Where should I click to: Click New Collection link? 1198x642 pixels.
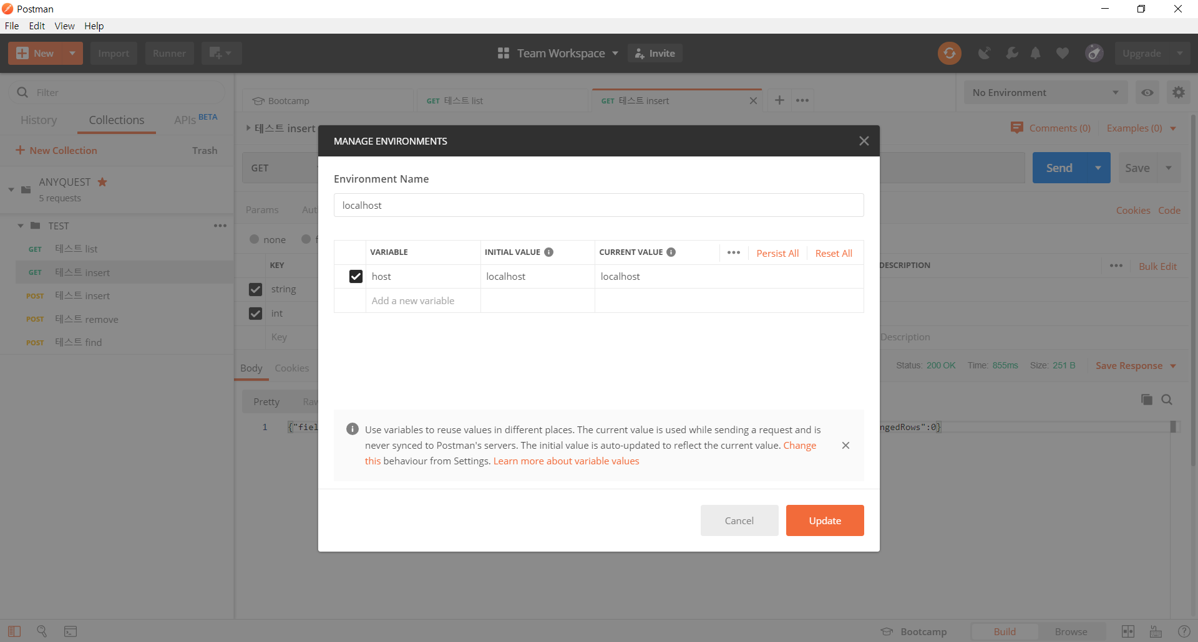56,150
